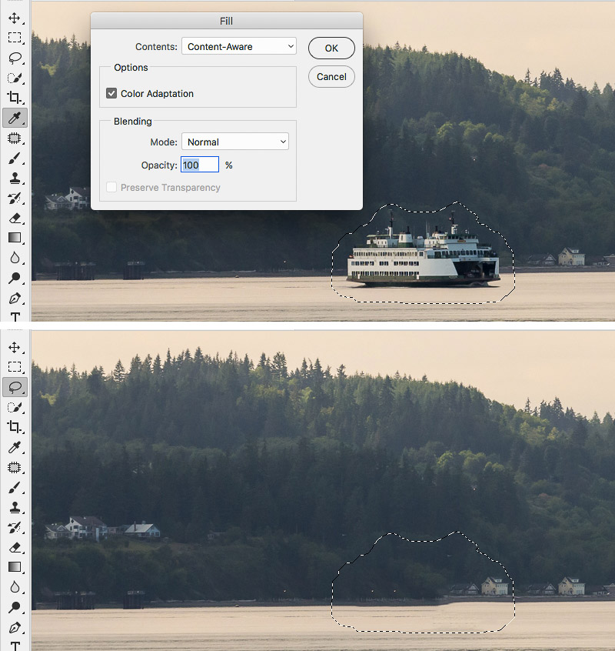This screenshot has width=615, height=651.
Task: Select the Lasso tool in upper toolbar
Action: click(x=15, y=58)
